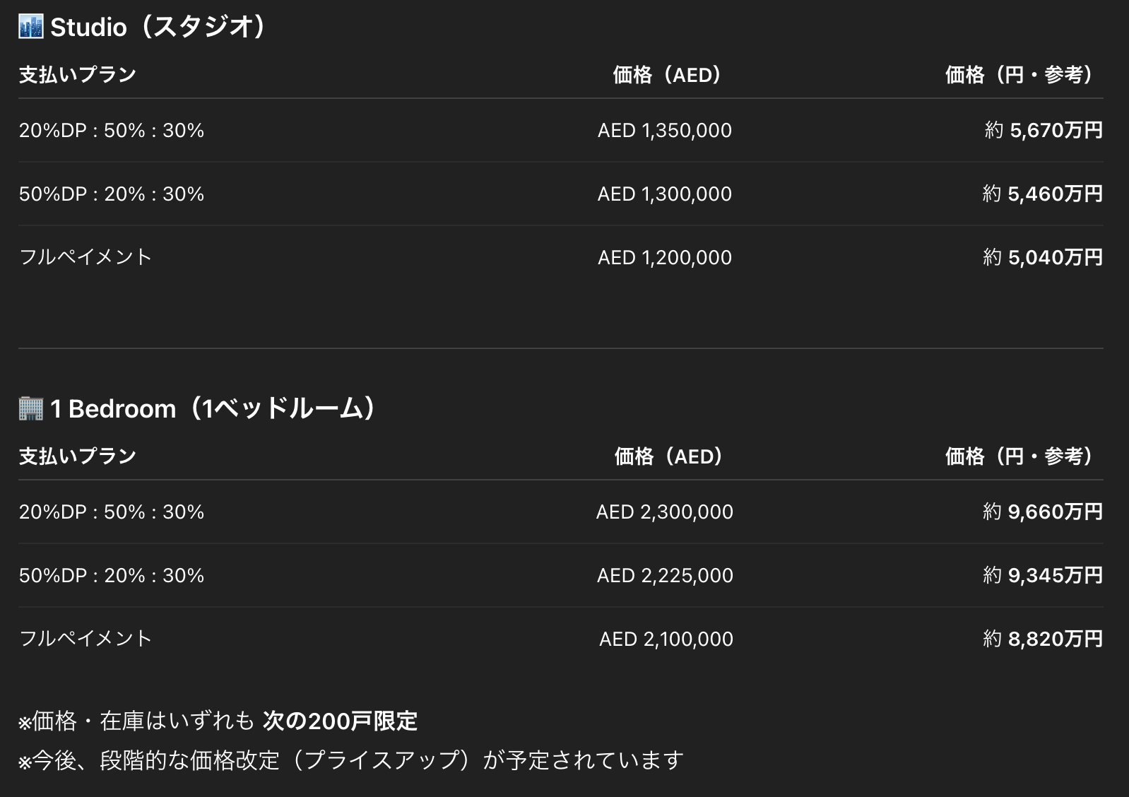
Task: Select Studio 20%DP : 50% : 30% row
Action: pos(112,131)
